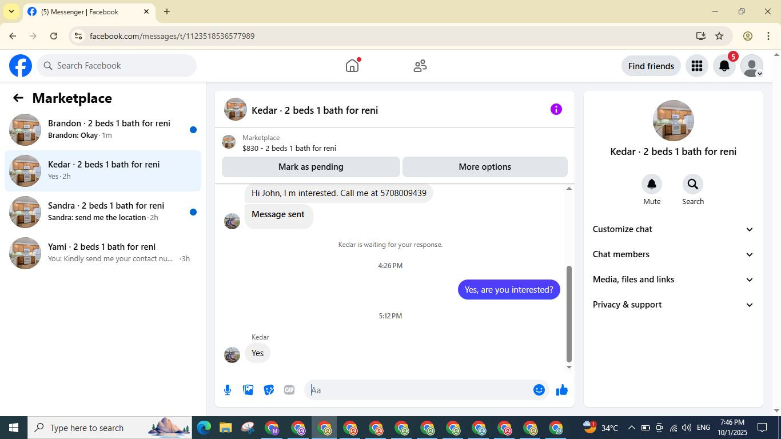Close the Messenger browser tab

click(146, 11)
